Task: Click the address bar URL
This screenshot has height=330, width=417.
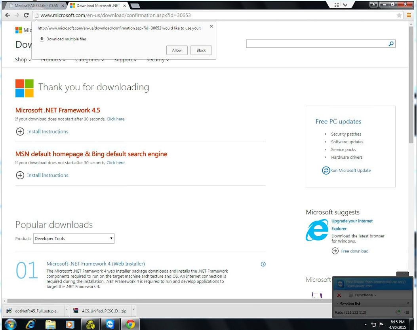Action: 115,15
